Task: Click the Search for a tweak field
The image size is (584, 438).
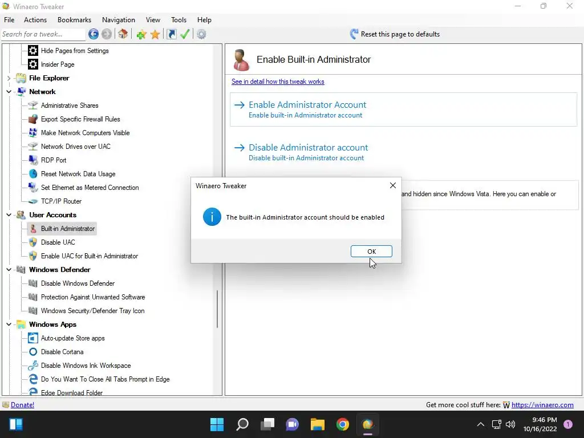Action: 43,34
